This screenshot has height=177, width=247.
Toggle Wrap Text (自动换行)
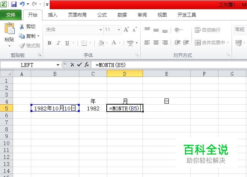pos(207,30)
